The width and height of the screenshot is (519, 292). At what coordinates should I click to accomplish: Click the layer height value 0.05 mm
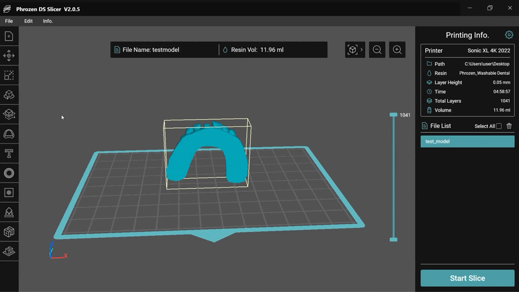[501, 83]
